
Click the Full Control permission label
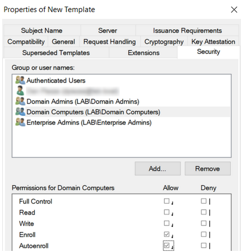[36, 201]
